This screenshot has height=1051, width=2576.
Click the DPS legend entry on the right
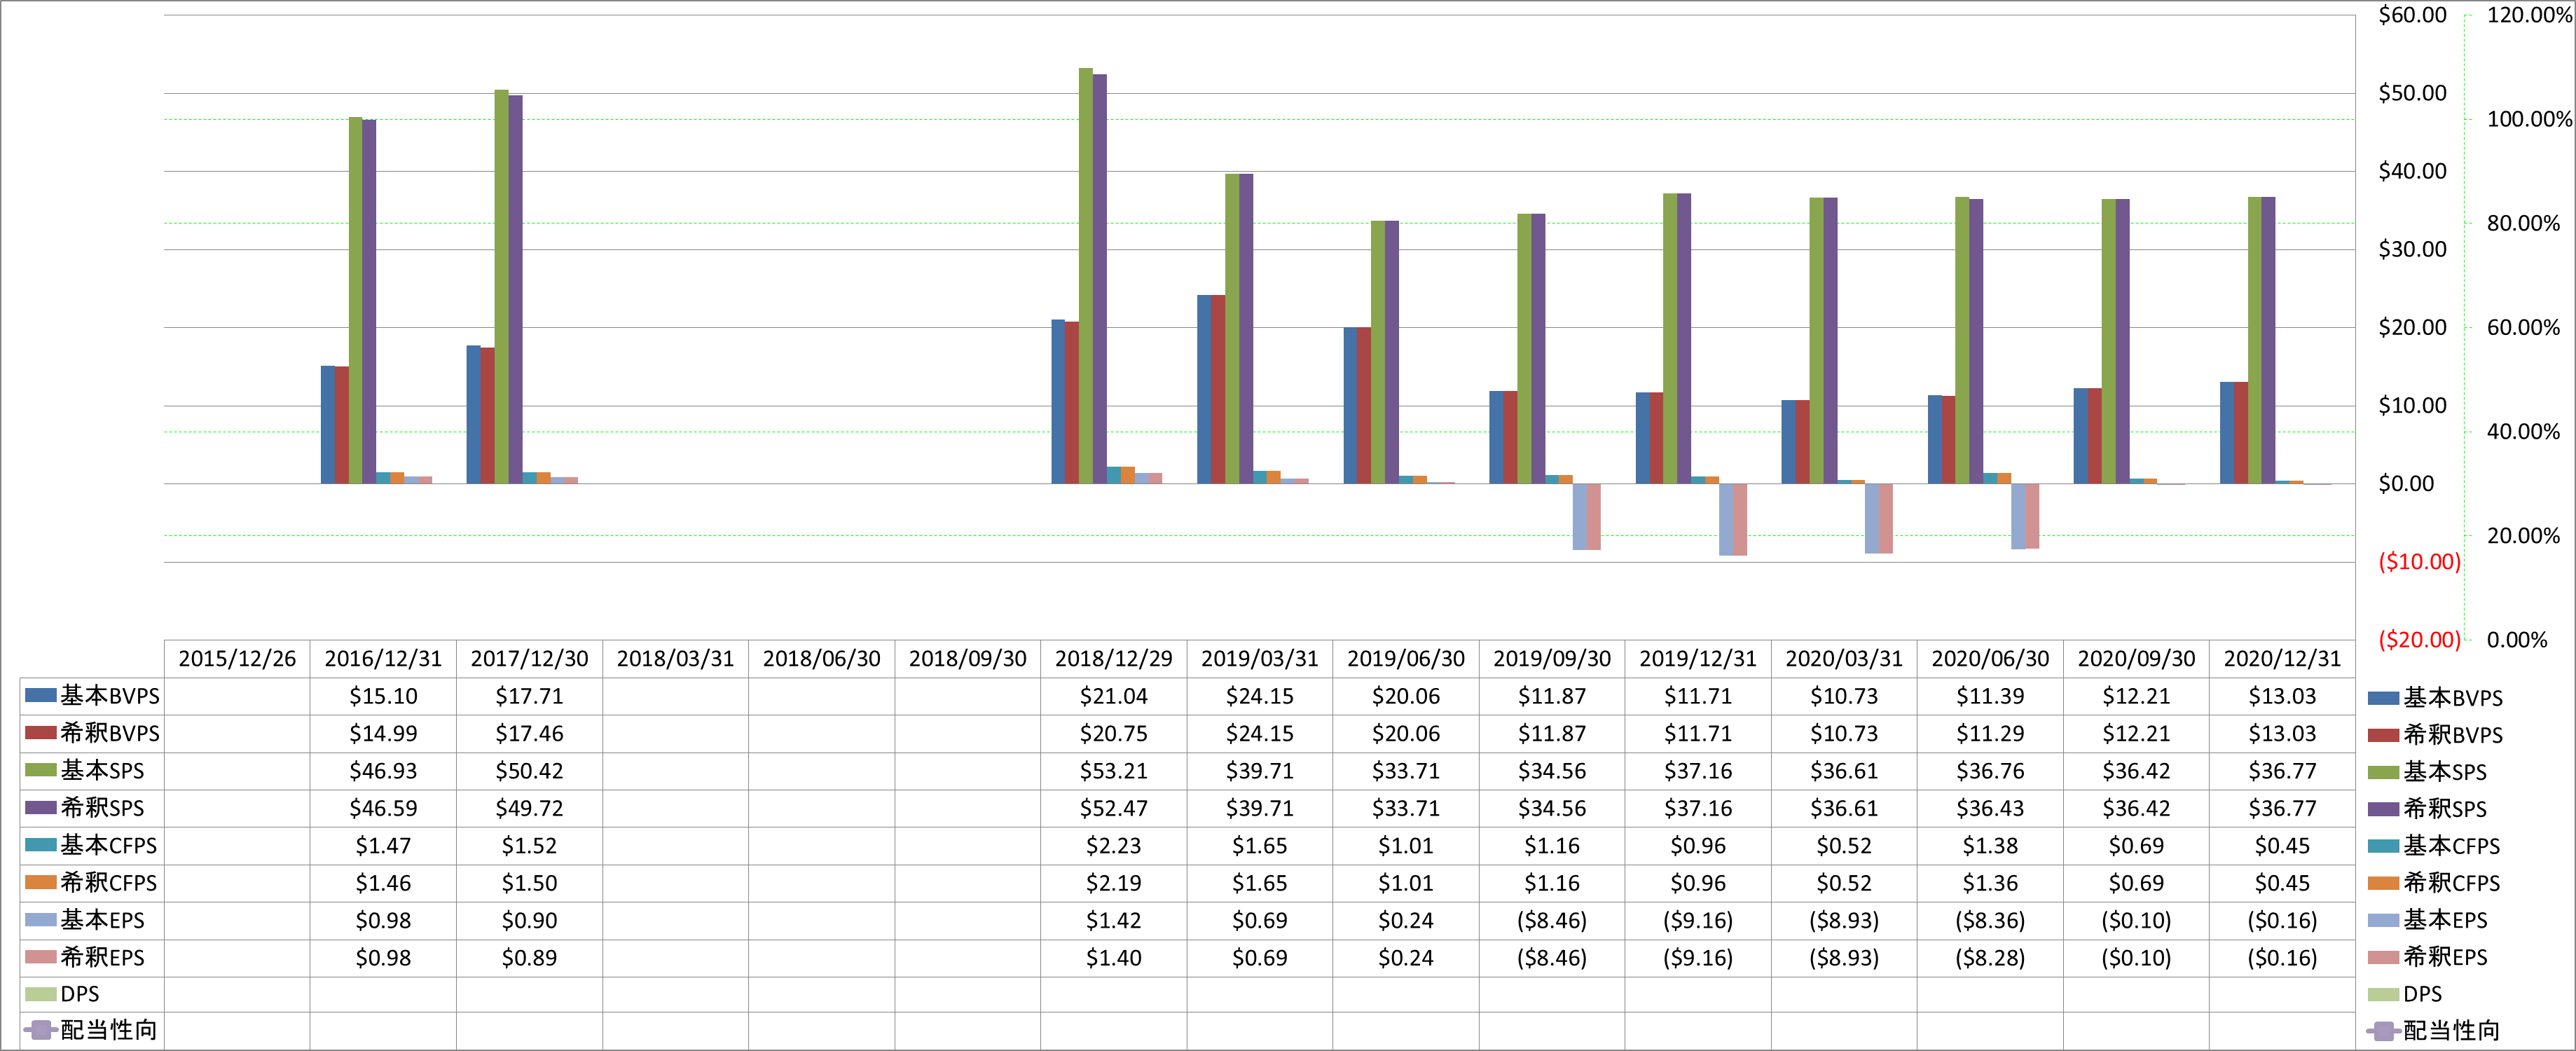(2405, 994)
